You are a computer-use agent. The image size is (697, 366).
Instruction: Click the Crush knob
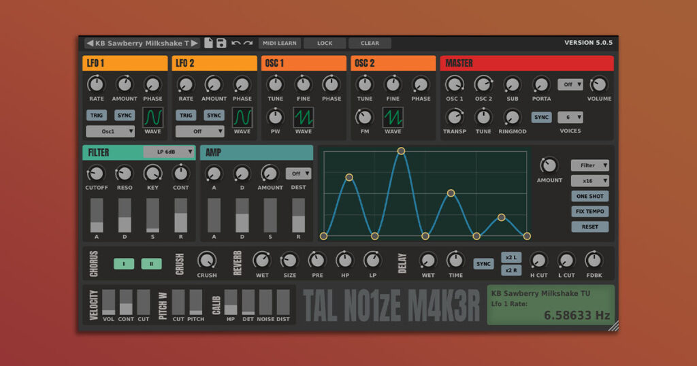(x=207, y=261)
